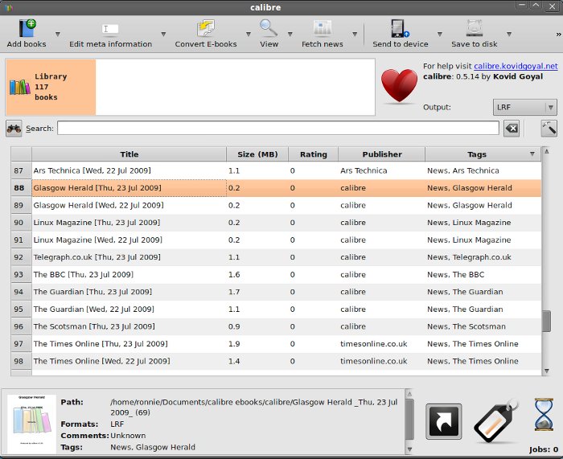Click into the Search input field
This screenshot has width=563, height=459.
click(x=278, y=128)
